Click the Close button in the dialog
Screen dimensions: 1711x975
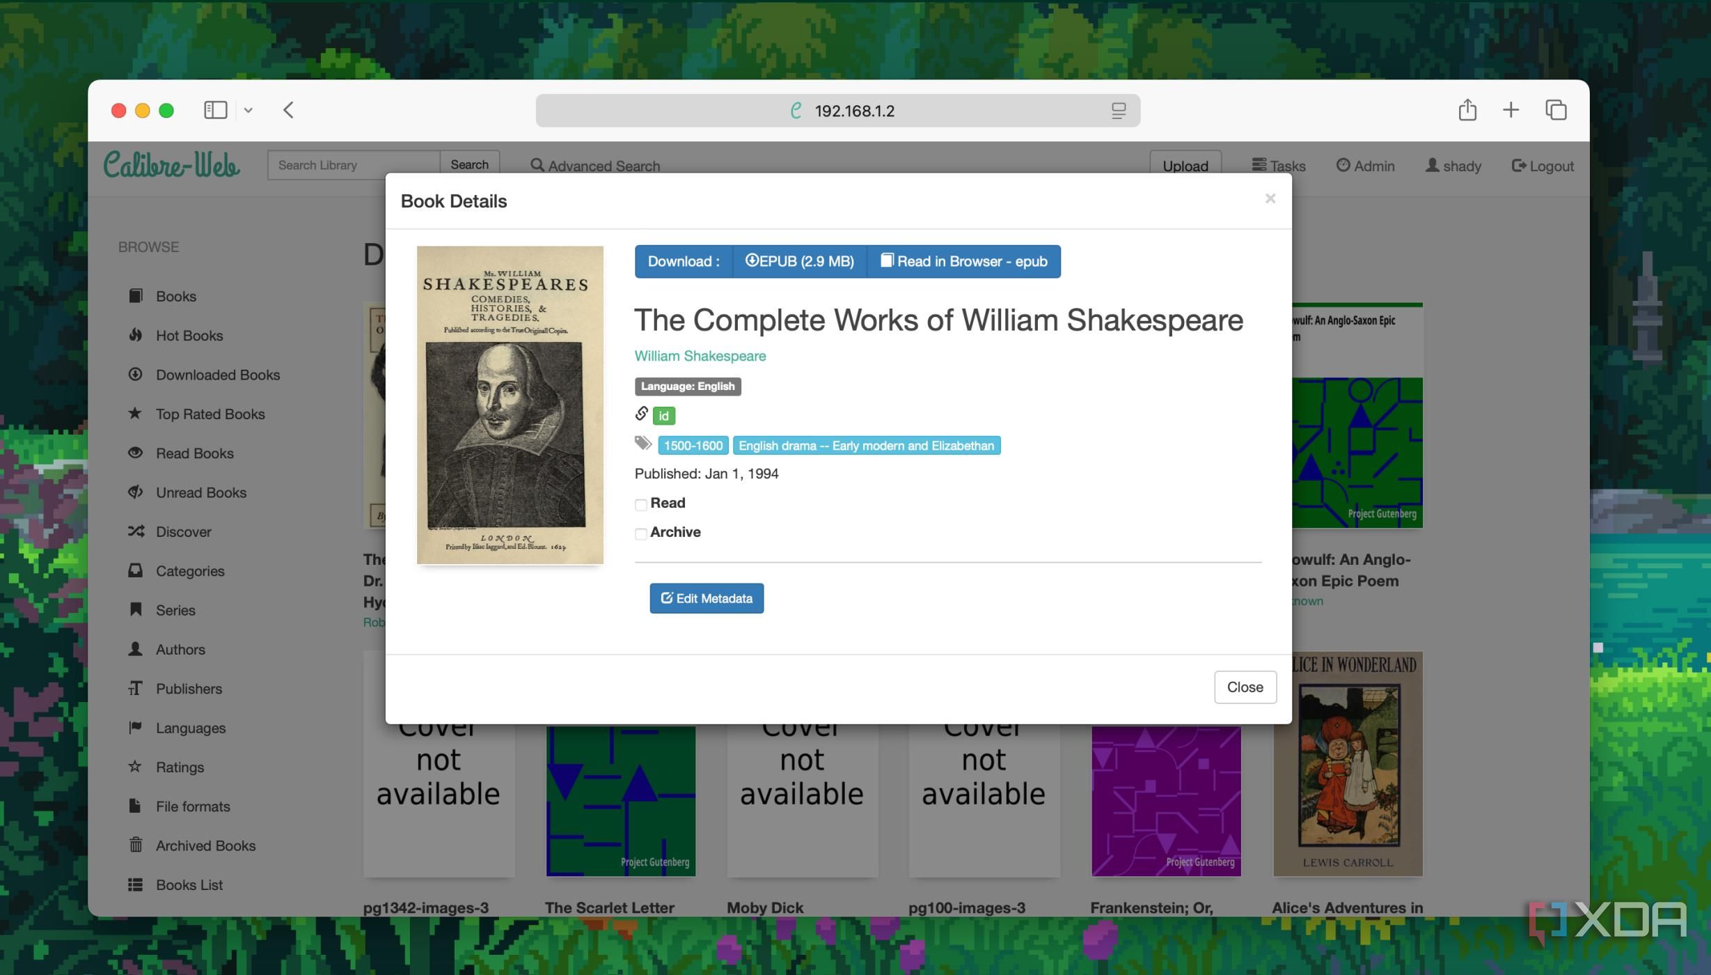coord(1245,687)
